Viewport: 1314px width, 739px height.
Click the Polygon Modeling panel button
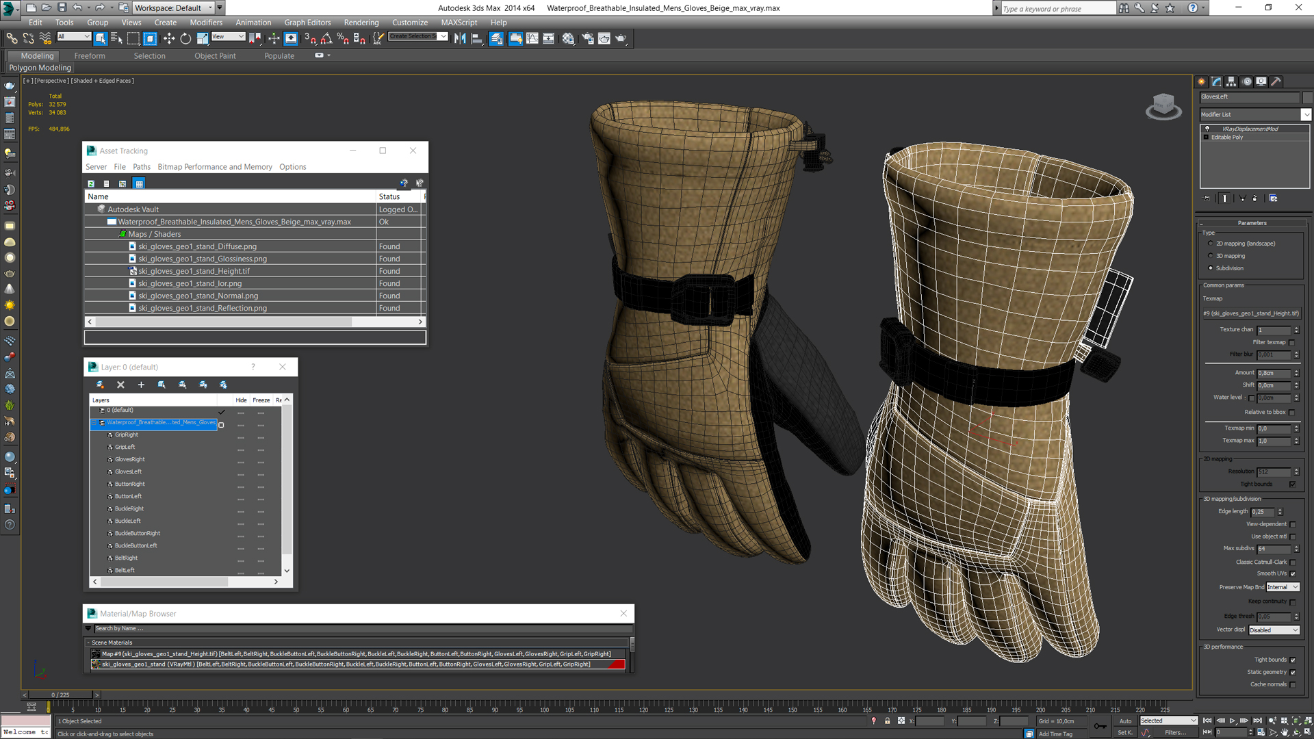coord(40,68)
